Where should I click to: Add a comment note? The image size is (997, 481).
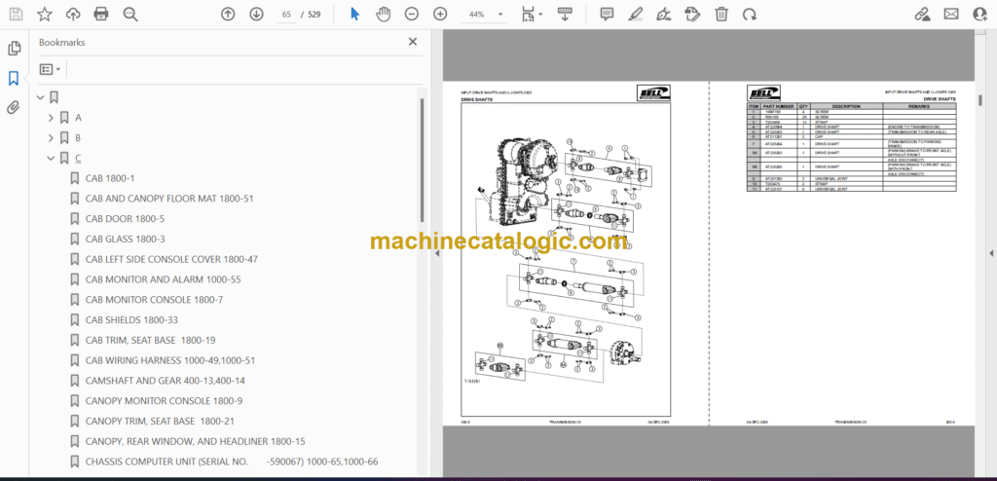click(608, 14)
